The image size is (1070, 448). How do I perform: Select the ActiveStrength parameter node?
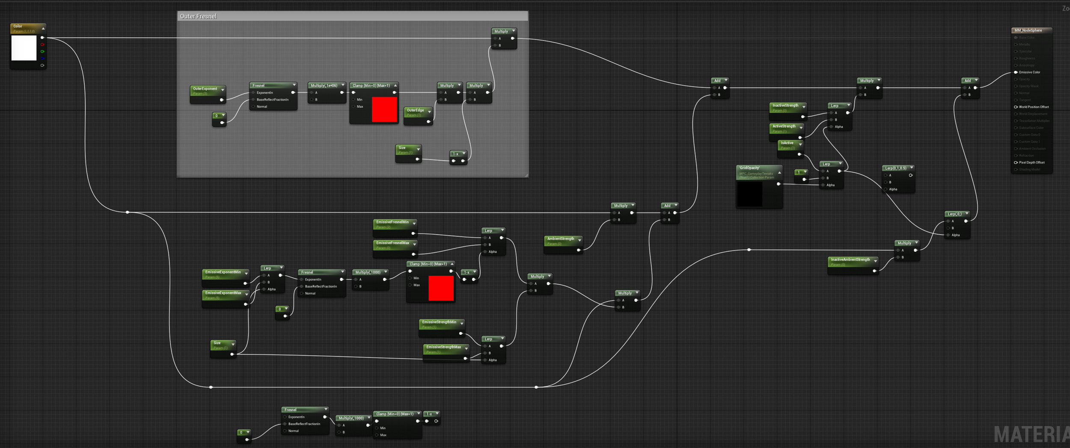(x=786, y=132)
